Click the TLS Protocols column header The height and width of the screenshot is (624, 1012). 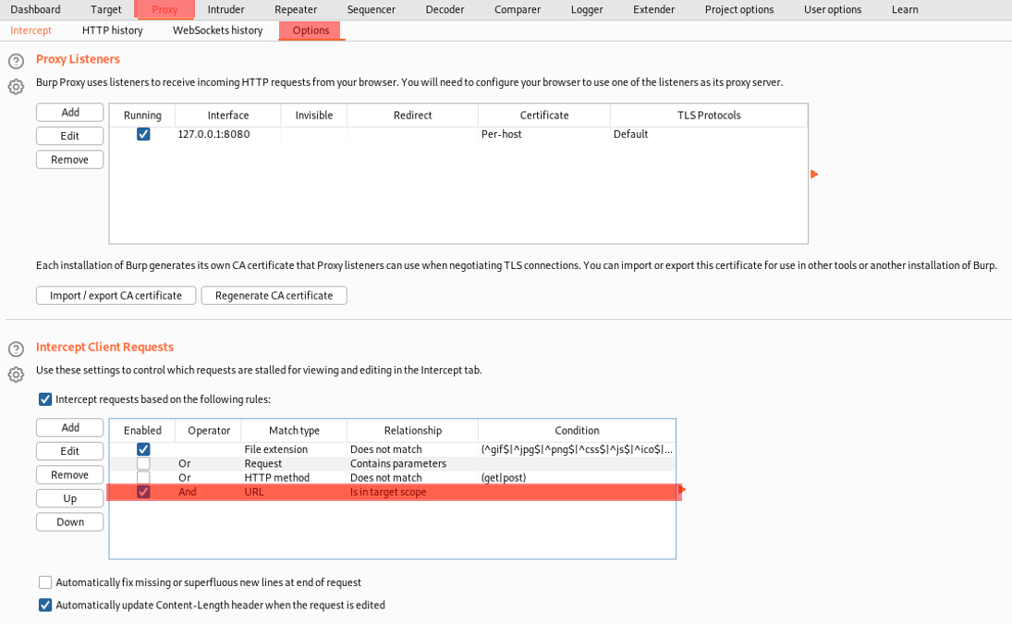click(x=709, y=116)
